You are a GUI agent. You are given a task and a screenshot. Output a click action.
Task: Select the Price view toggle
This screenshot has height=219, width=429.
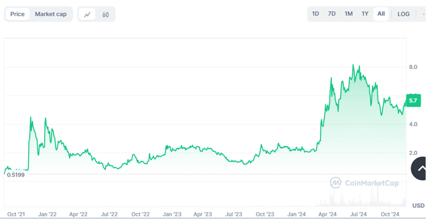(x=17, y=14)
